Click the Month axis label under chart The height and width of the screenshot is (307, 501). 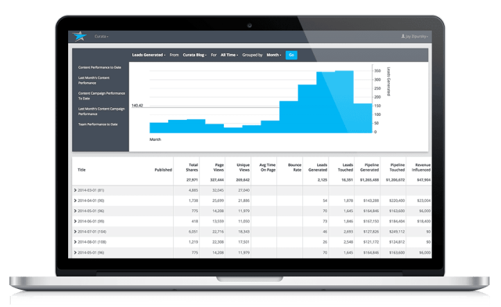(155, 139)
